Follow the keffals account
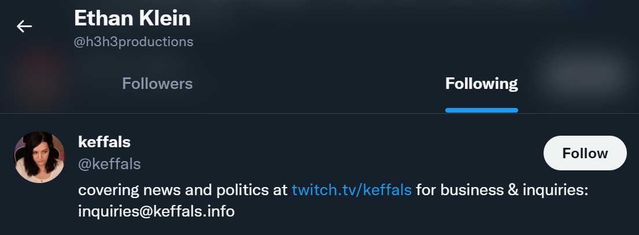The width and height of the screenshot is (639, 235). click(x=585, y=153)
